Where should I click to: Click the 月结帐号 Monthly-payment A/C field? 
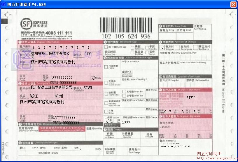[x=185, y=55]
